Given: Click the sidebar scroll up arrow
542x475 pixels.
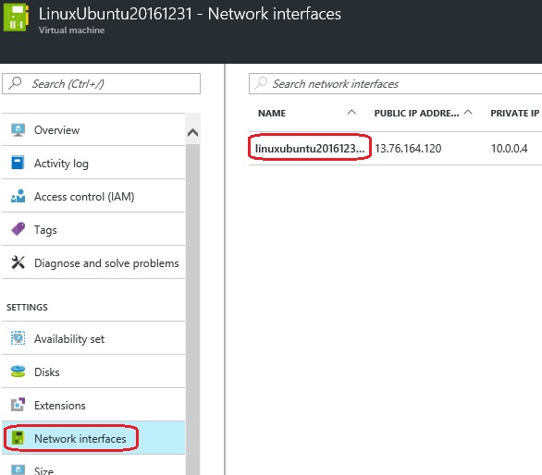Looking at the screenshot, I should (192, 133).
